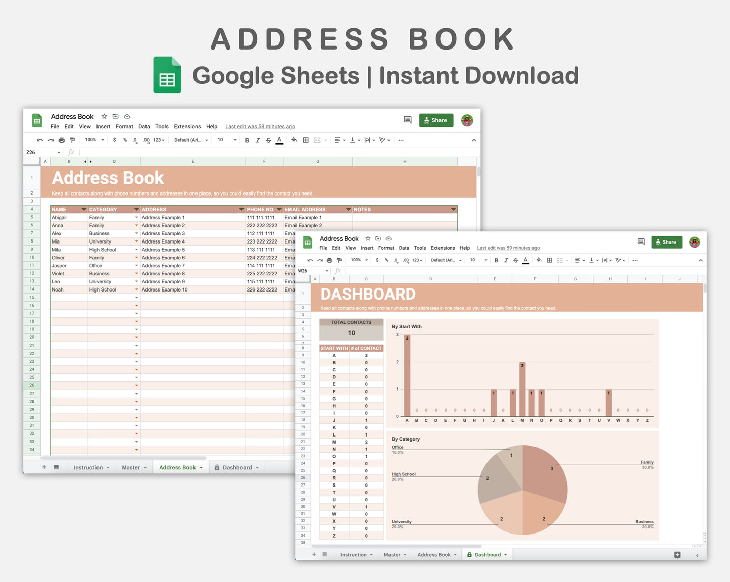This screenshot has width=730, height=582.
Task: Open 'Last edit was 58 minutes ago' history
Action: pos(260,126)
